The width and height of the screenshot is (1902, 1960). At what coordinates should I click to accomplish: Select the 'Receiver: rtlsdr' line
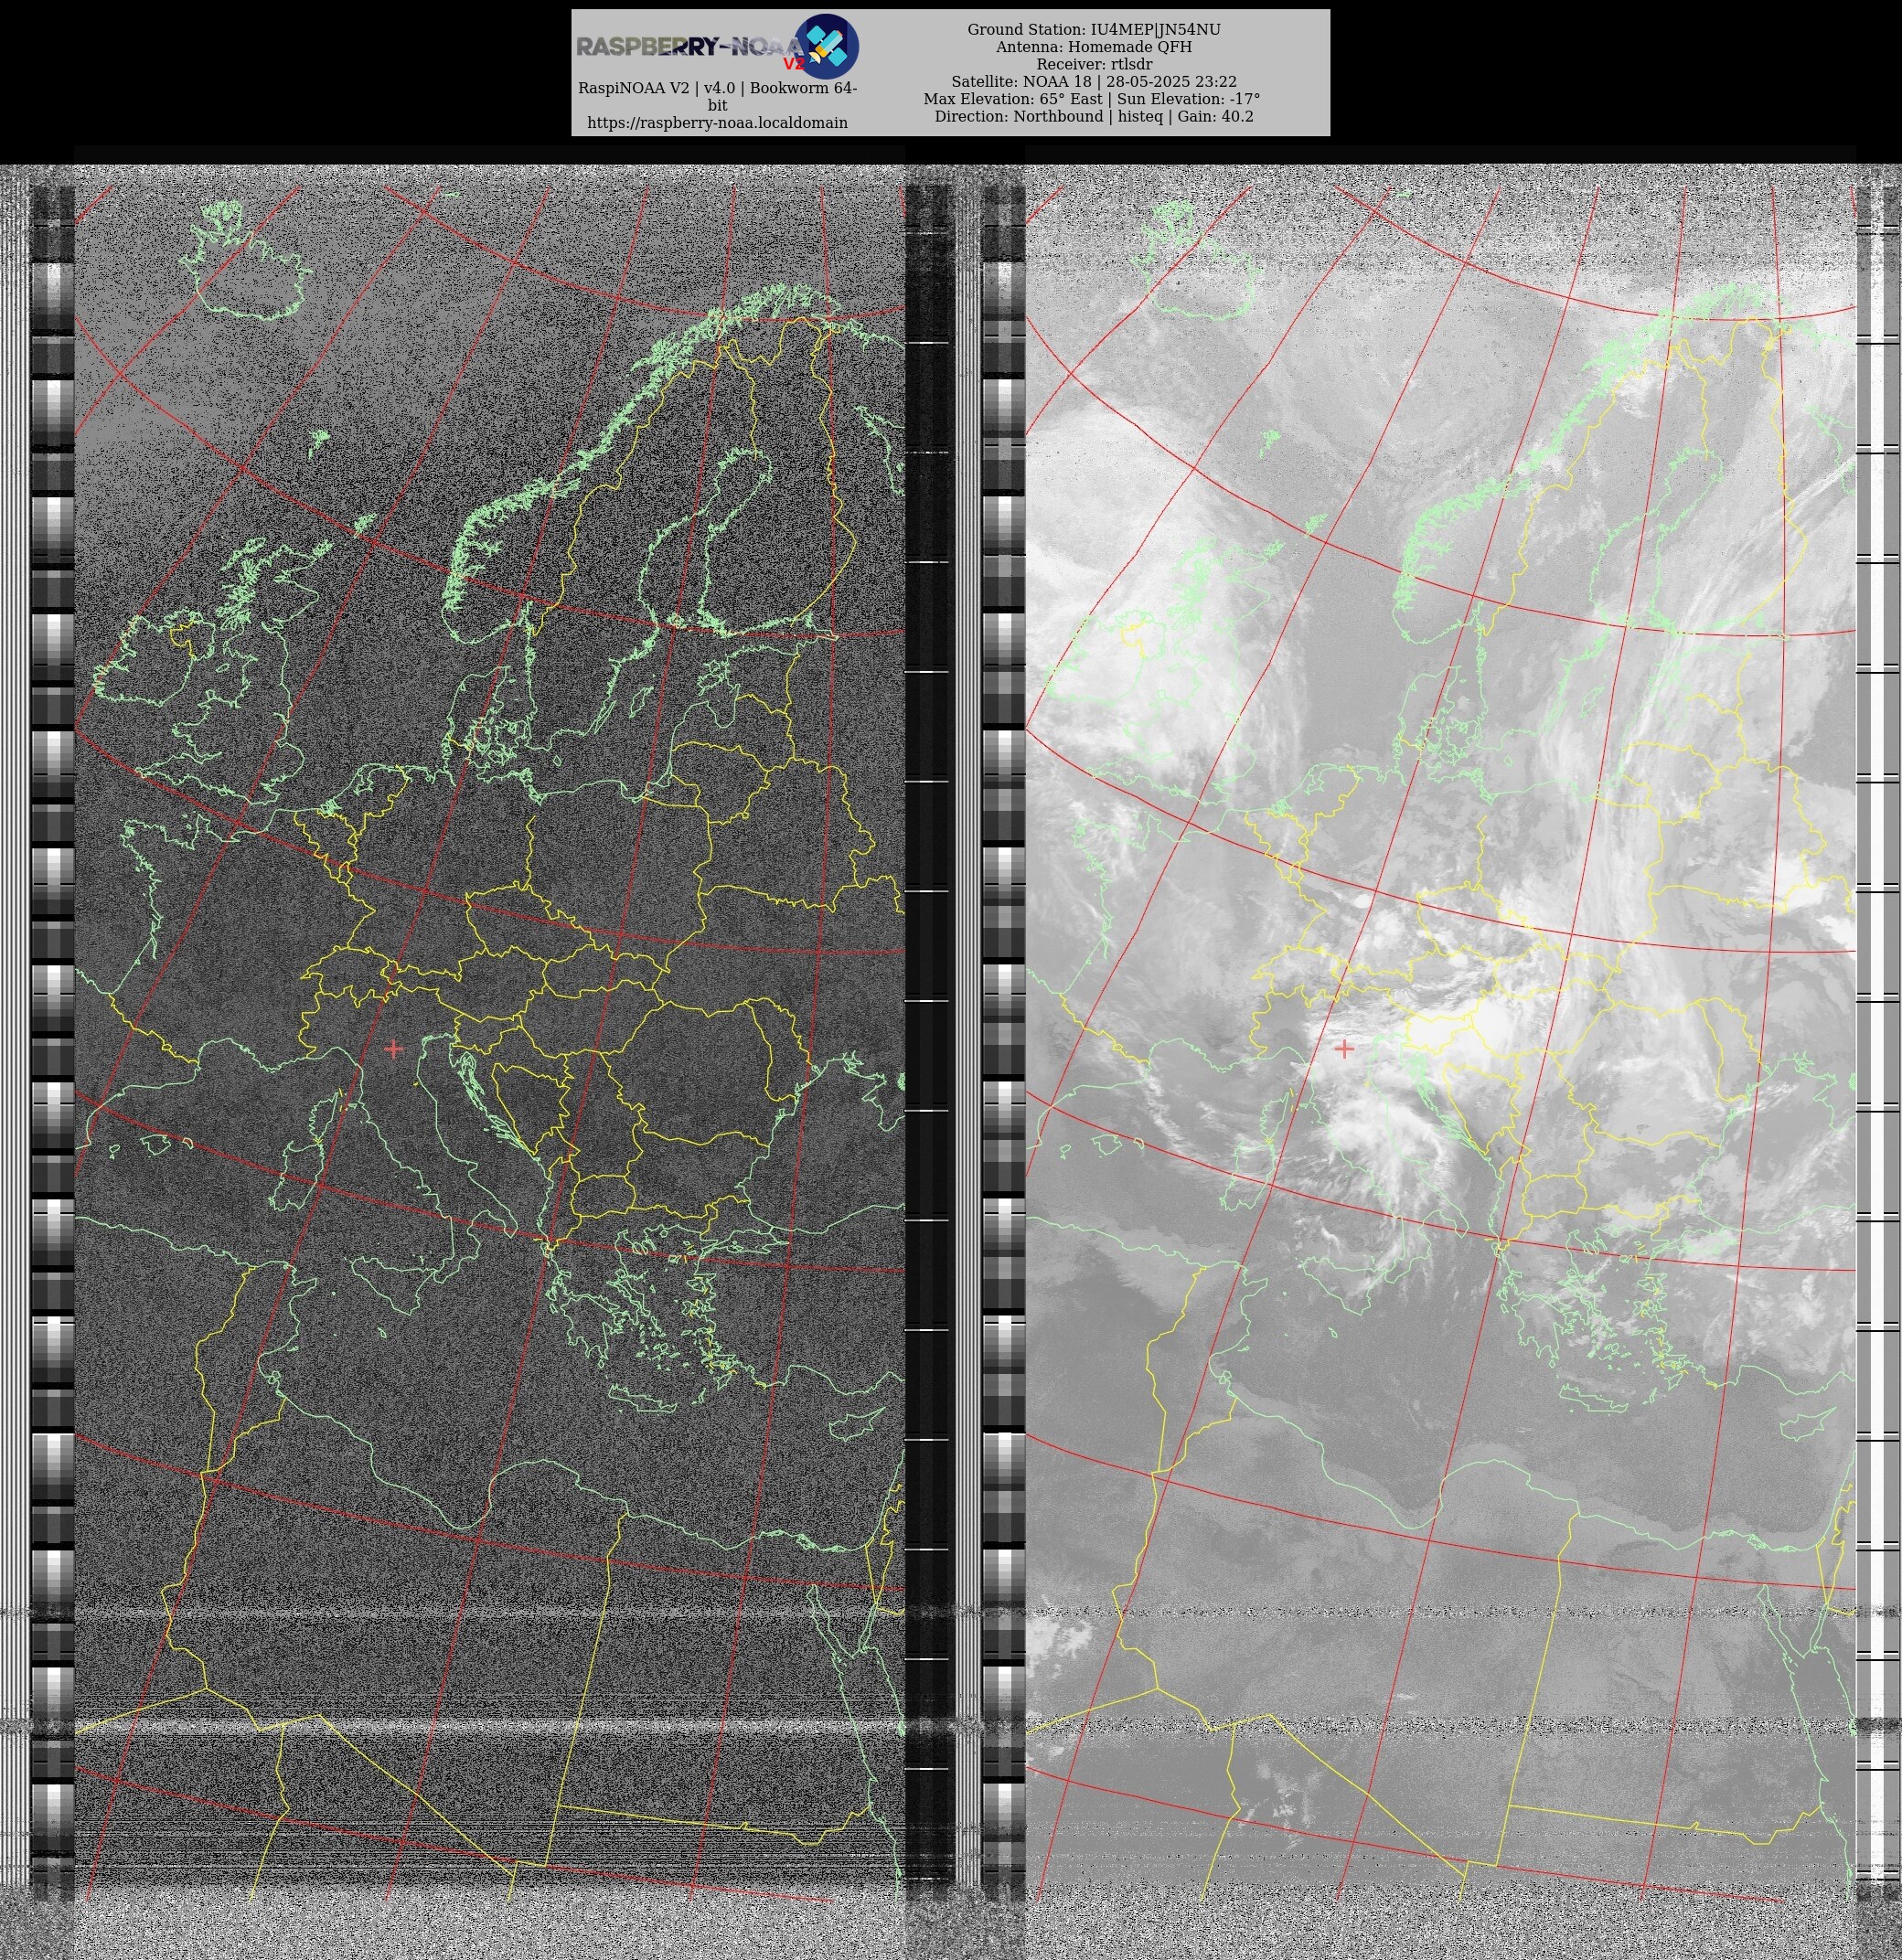(x=1094, y=64)
